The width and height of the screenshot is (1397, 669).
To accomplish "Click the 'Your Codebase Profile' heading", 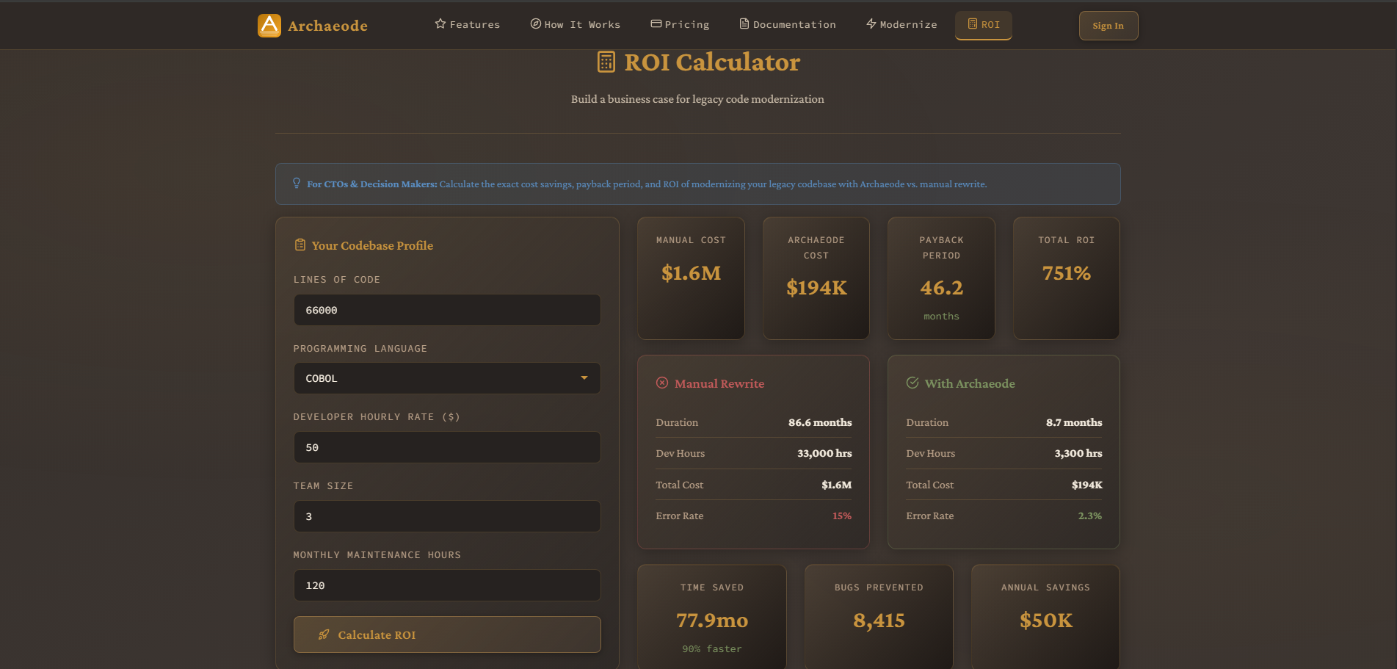I will (x=372, y=245).
